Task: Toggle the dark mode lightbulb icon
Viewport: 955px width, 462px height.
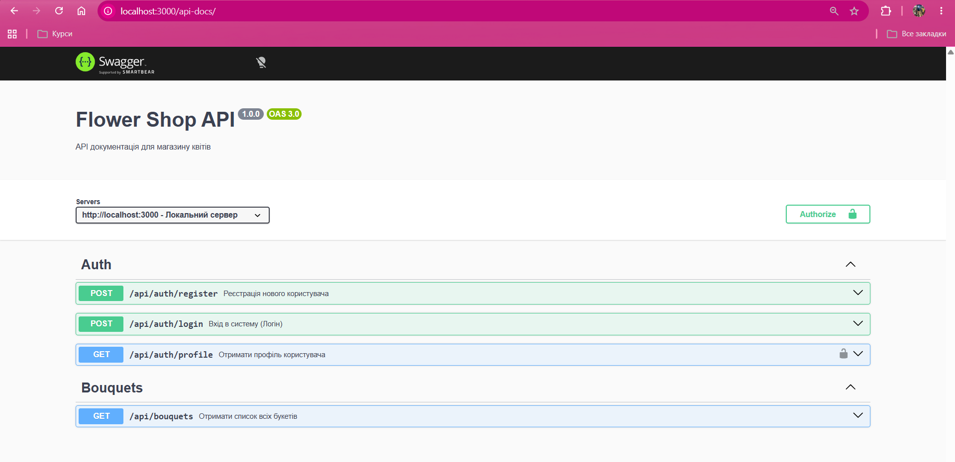Action: point(261,62)
